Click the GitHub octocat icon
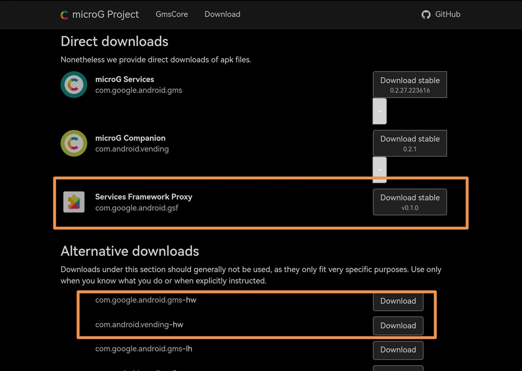522x371 pixels. click(426, 15)
